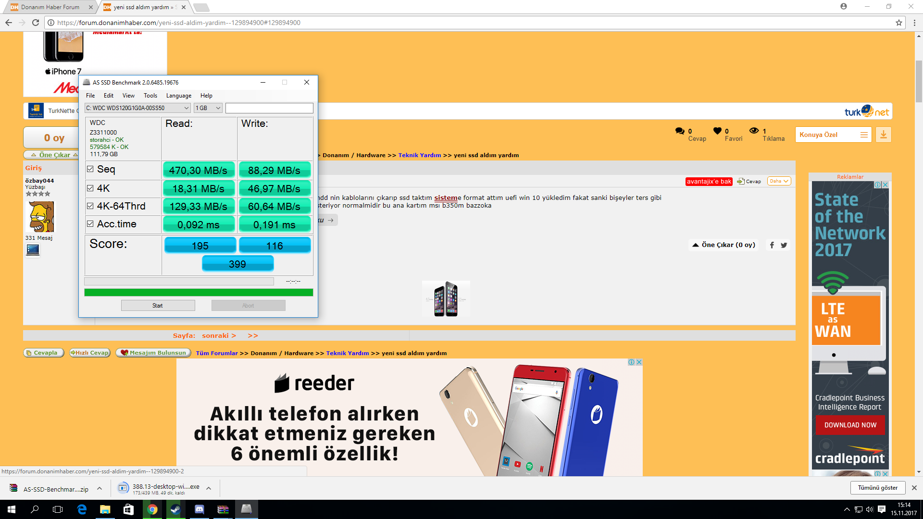Click the heart Favori icon
The image size is (923, 519).
717,131
